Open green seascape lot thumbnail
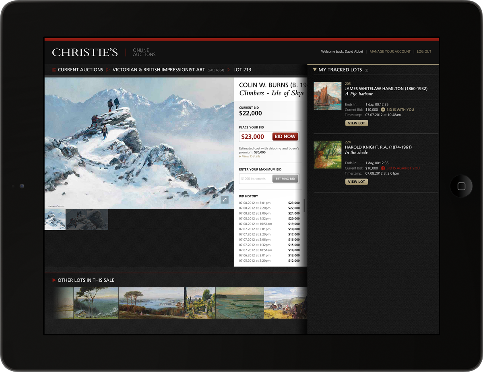Image resolution: width=483 pixels, height=372 pixels. coord(240,303)
